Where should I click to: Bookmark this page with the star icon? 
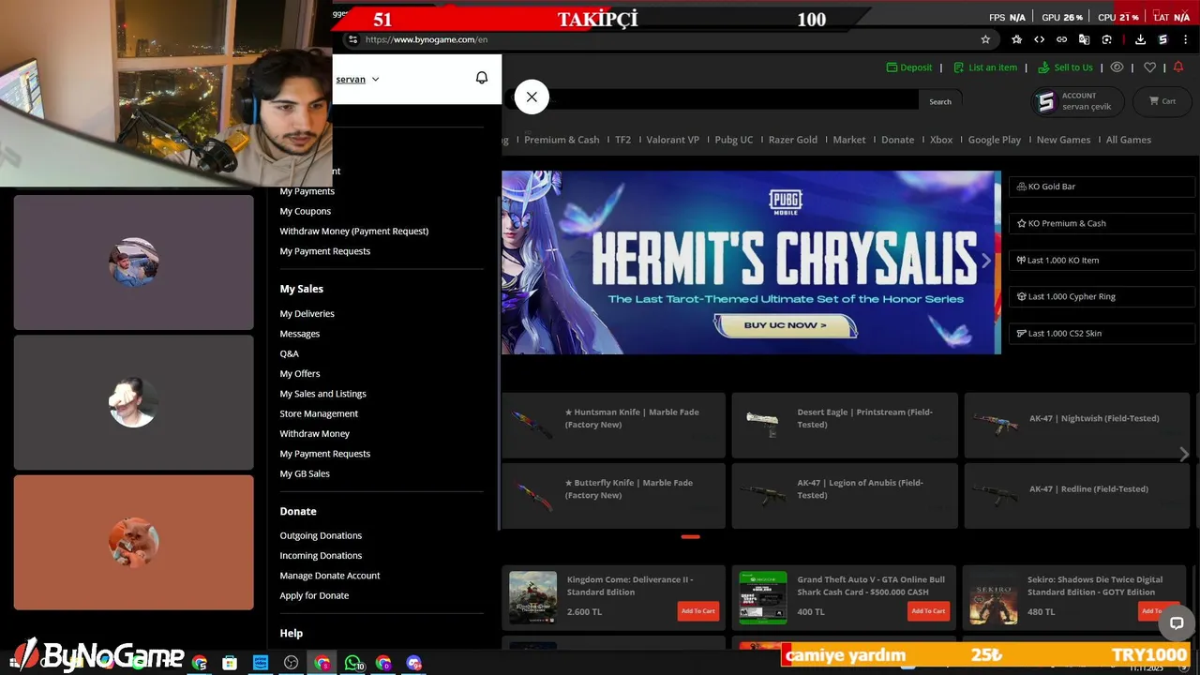click(985, 39)
